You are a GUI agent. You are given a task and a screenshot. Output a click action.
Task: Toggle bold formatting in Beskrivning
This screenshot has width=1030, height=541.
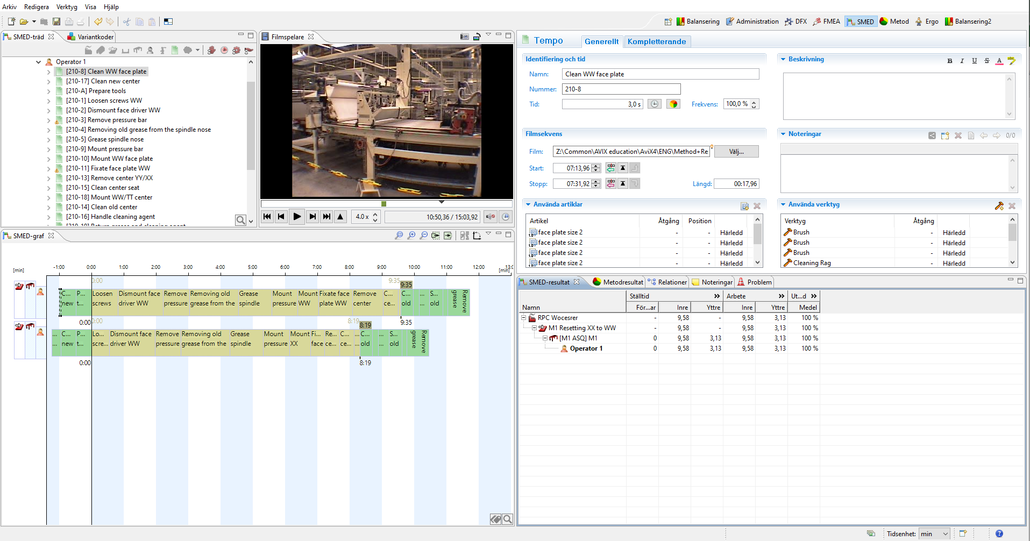pos(950,61)
